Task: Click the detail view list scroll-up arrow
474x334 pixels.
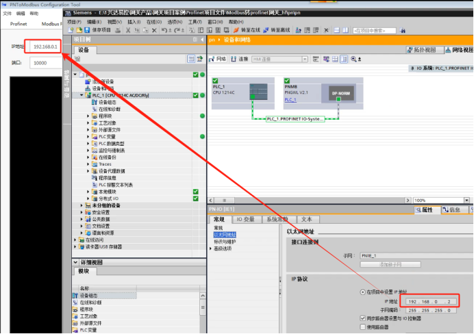Action: (203, 296)
